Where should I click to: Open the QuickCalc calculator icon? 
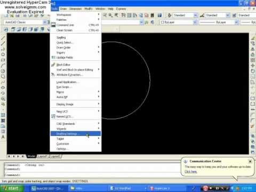(x=153, y=15)
